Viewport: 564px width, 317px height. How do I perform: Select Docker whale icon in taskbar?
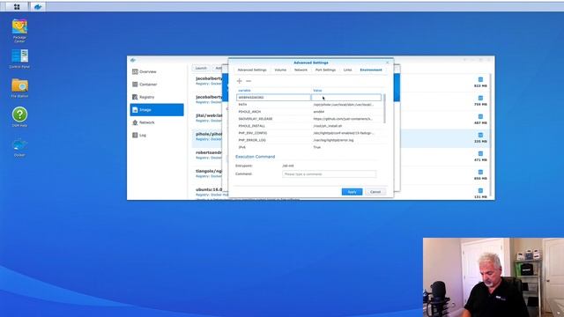(38, 6)
